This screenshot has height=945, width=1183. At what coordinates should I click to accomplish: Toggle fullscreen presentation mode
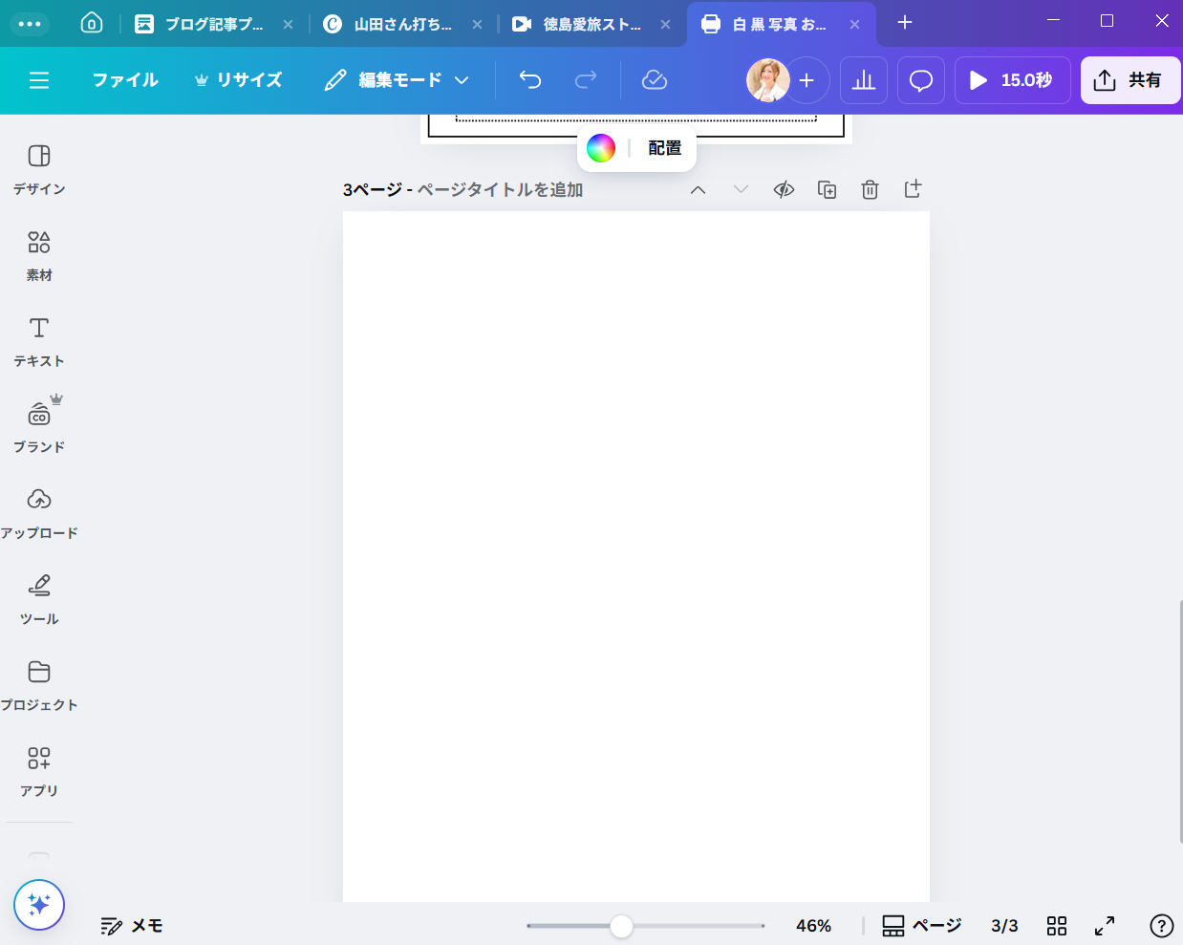[x=1105, y=925]
